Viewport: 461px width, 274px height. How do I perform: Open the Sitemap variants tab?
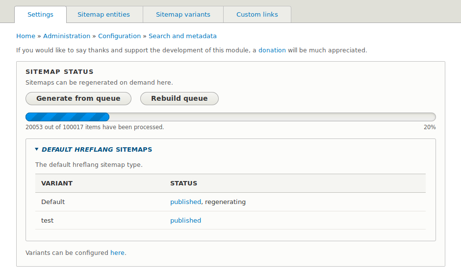click(183, 15)
